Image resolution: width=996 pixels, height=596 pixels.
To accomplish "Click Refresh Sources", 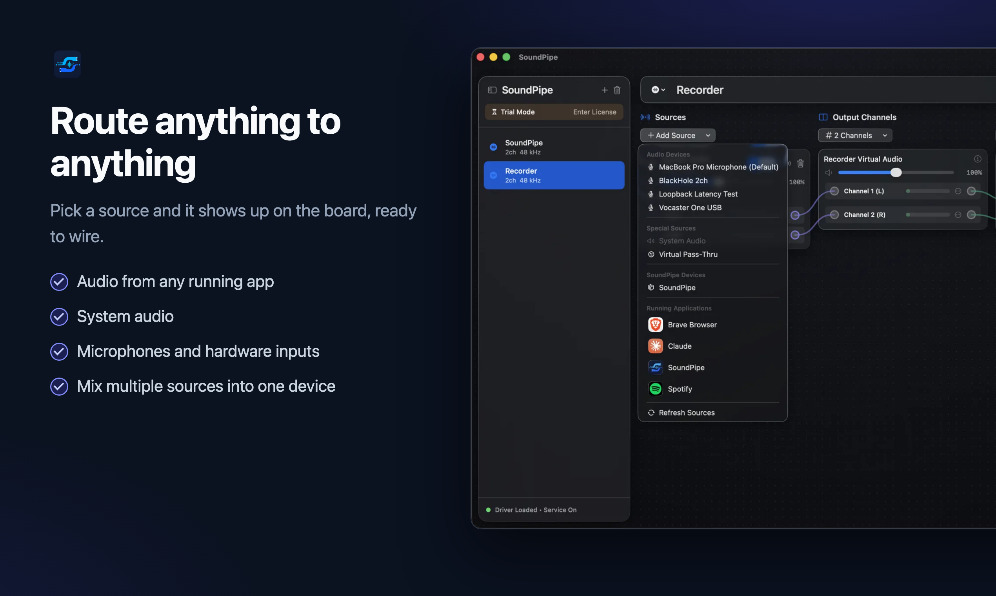I will (713, 412).
